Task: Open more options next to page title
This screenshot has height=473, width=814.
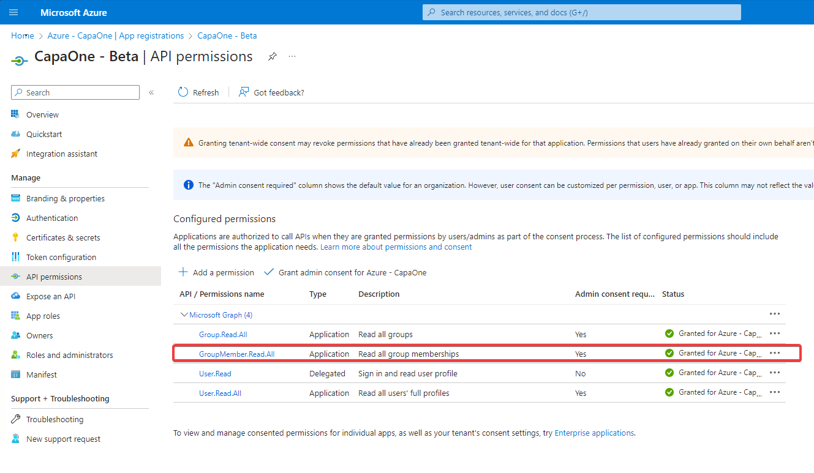Action: (292, 56)
